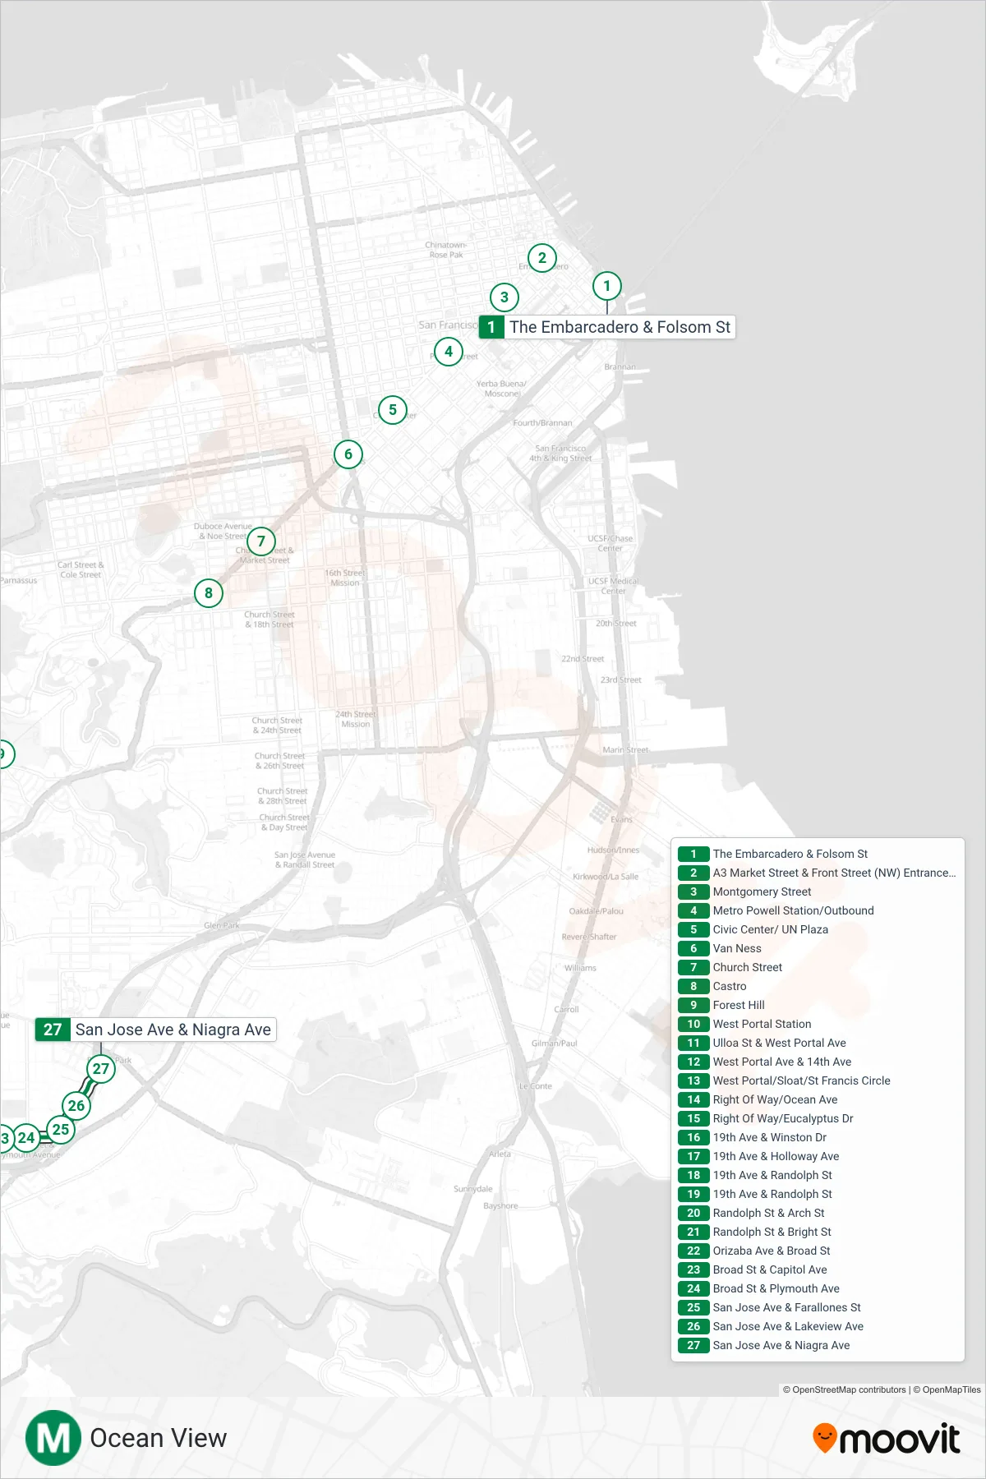The width and height of the screenshot is (986, 1479).
Task: Click the Ocean View line title
Action: click(159, 1438)
